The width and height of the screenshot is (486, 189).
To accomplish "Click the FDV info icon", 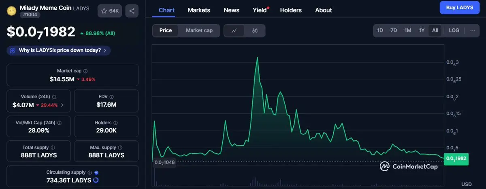I will tap(111, 97).
